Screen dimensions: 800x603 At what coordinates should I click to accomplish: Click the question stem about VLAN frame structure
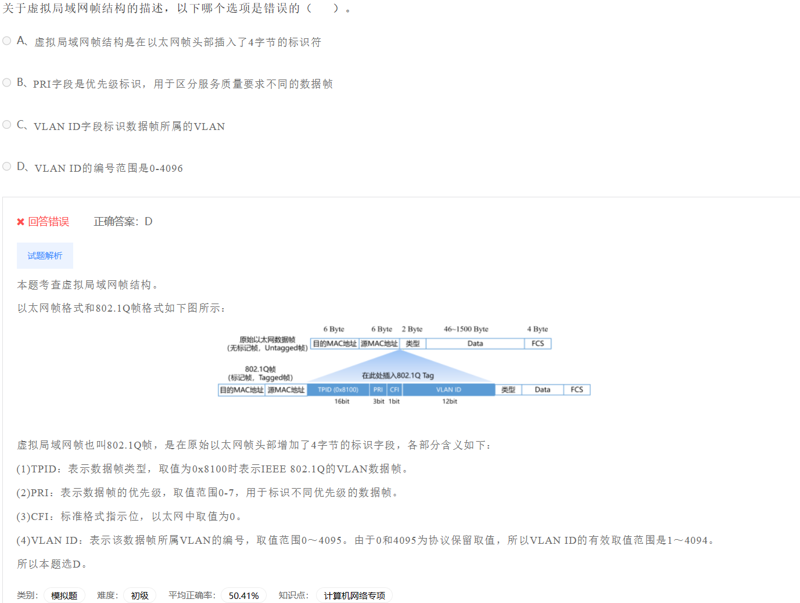point(177,9)
